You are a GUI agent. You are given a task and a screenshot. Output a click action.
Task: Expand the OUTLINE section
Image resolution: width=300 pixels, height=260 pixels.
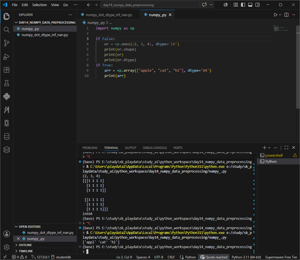45,245
